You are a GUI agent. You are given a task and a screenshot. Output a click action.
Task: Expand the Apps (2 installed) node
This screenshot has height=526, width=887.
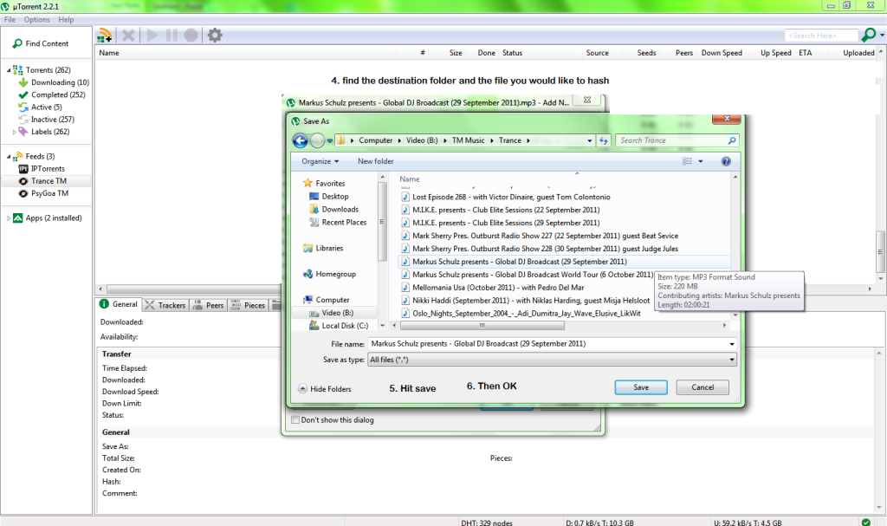[9, 218]
